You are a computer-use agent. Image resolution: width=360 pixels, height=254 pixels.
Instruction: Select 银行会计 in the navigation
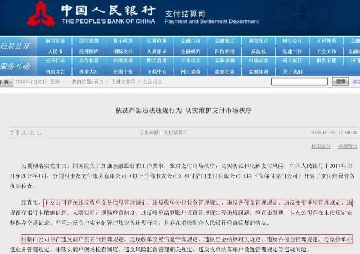click(292, 41)
